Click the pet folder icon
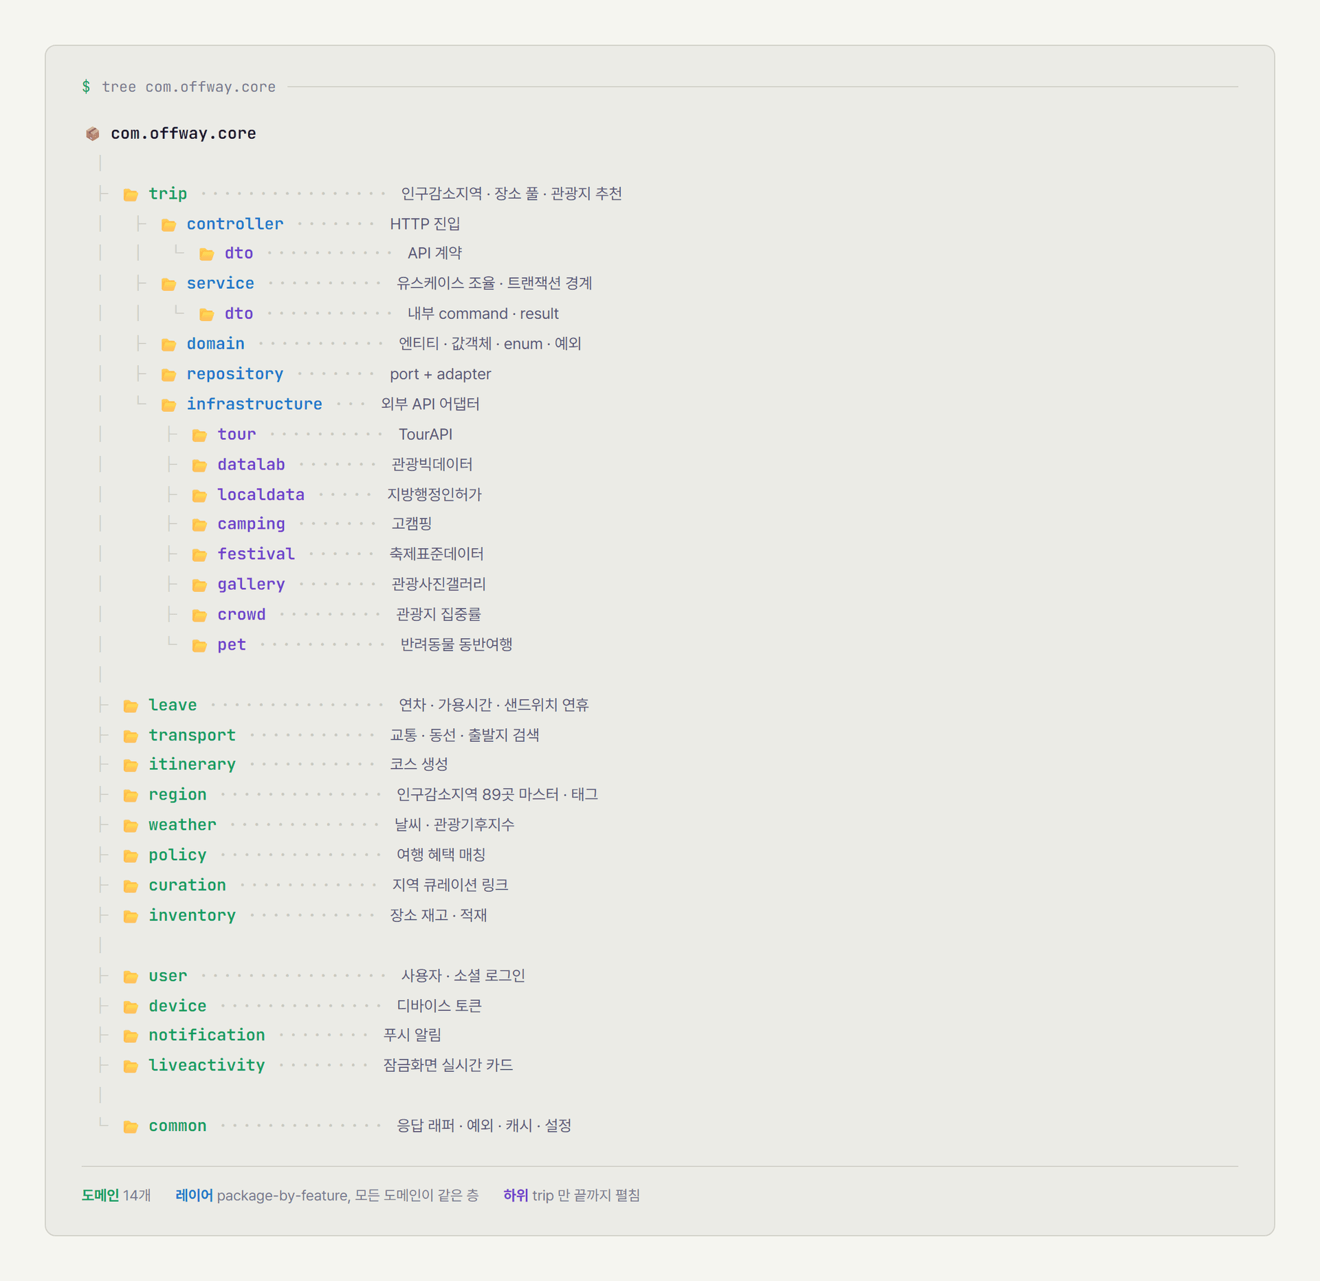This screenshot has width=1320, height=1281. pyautogui.click(x=199, y=646)
